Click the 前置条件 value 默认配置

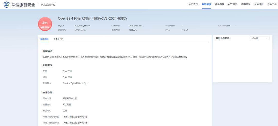point(67,104)
